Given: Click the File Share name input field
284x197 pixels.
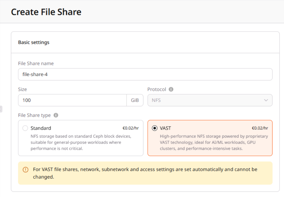Looking at the screenshot, I should [145, 74].
